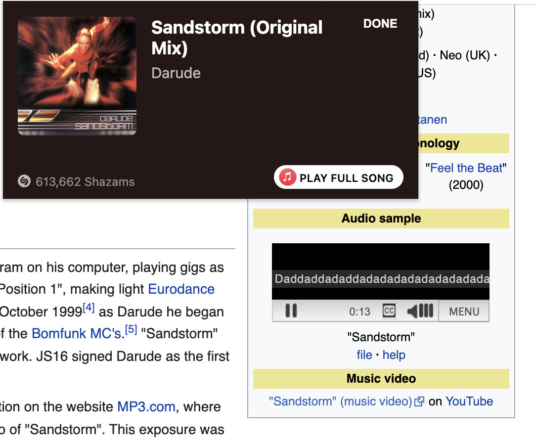This screenshot has width=535, height=443.
Task: Open citation reference [4]
Action: tap(89, 308)
